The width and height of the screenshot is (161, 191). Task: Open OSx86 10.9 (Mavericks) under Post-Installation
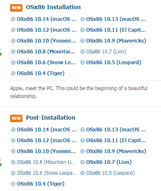click(x=116, y=151)
